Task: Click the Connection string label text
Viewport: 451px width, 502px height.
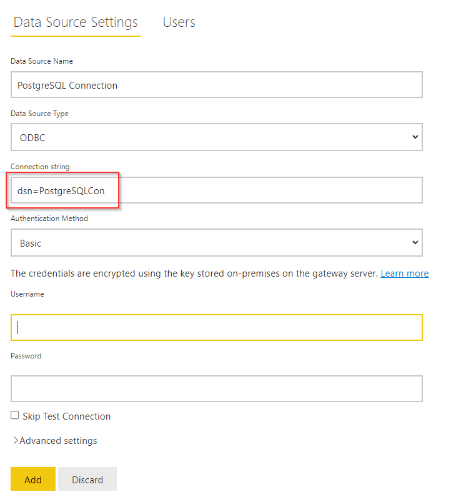Action: click(x=40, y=167)
